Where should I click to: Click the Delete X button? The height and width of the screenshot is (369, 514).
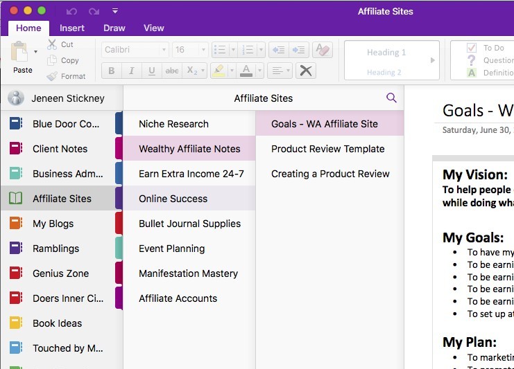point(306,71)
